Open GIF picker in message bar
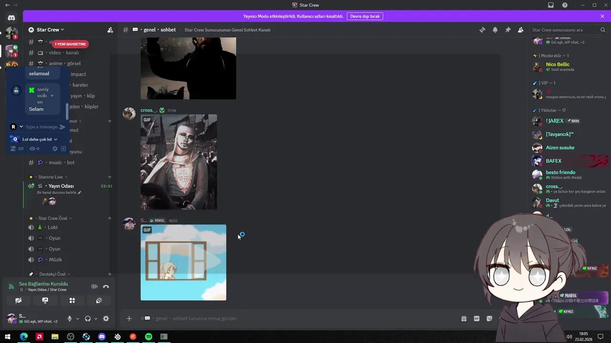Image resolution: width=611 pixels, height=343 pixels. tap(476, 318)
